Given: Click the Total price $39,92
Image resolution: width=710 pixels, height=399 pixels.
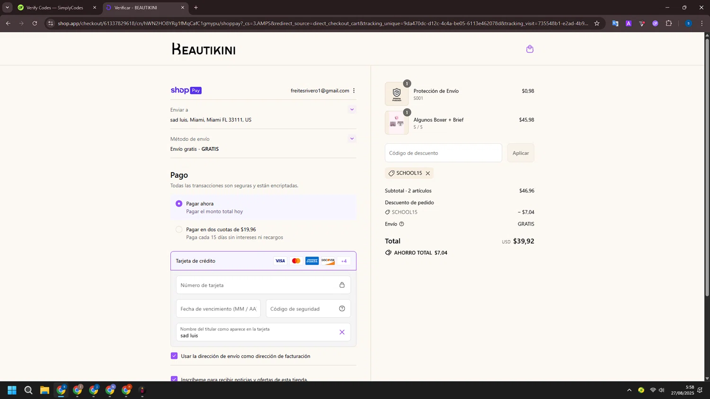Looking at the screenshot, I should click(x=524, y=241).
